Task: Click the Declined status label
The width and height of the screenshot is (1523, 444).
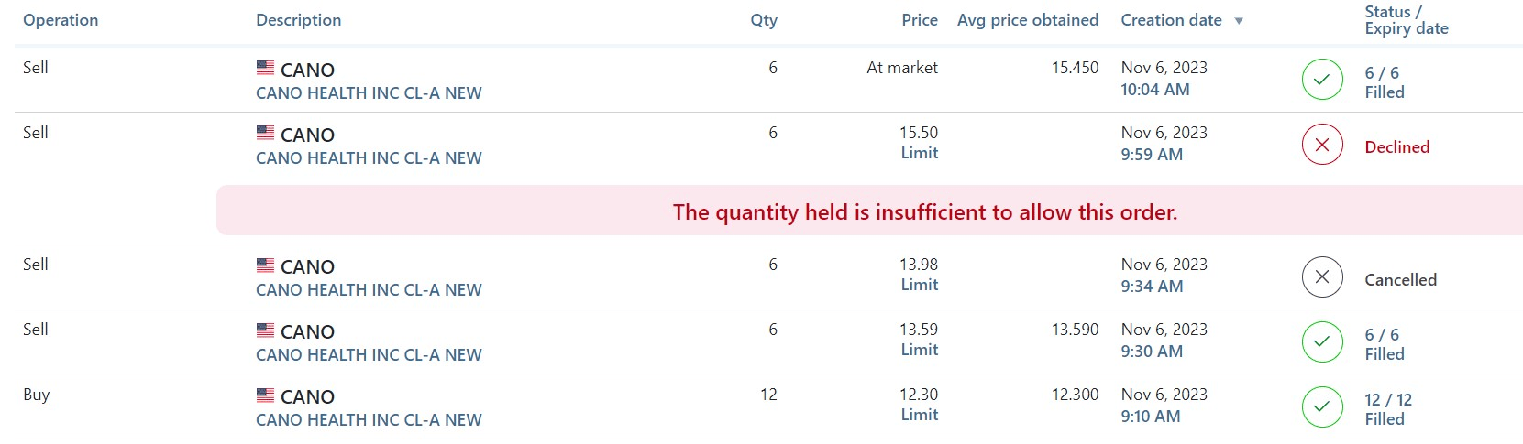Action: tap(1396, 147)
